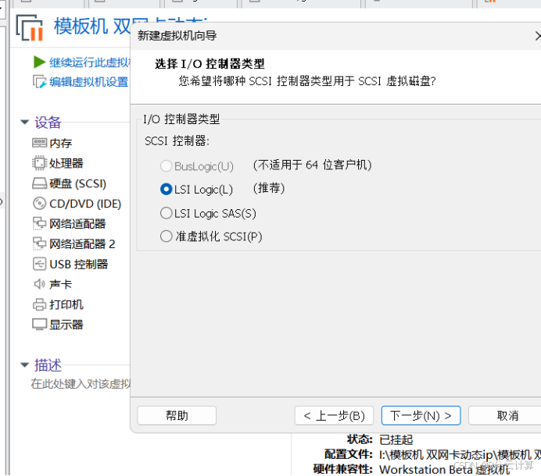Screen dimensions: 541x476
Task: Go back with 上一步(B) button
Action: (334, 415)
